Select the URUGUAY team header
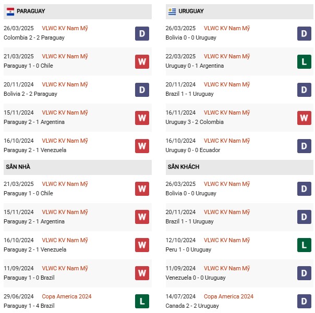Image resolution: width=315 pixels, height=313 pixels. pyautogui.click(x=191, y=11)
